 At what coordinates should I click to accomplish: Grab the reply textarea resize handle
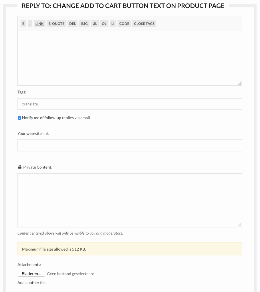tap(240, 83)
